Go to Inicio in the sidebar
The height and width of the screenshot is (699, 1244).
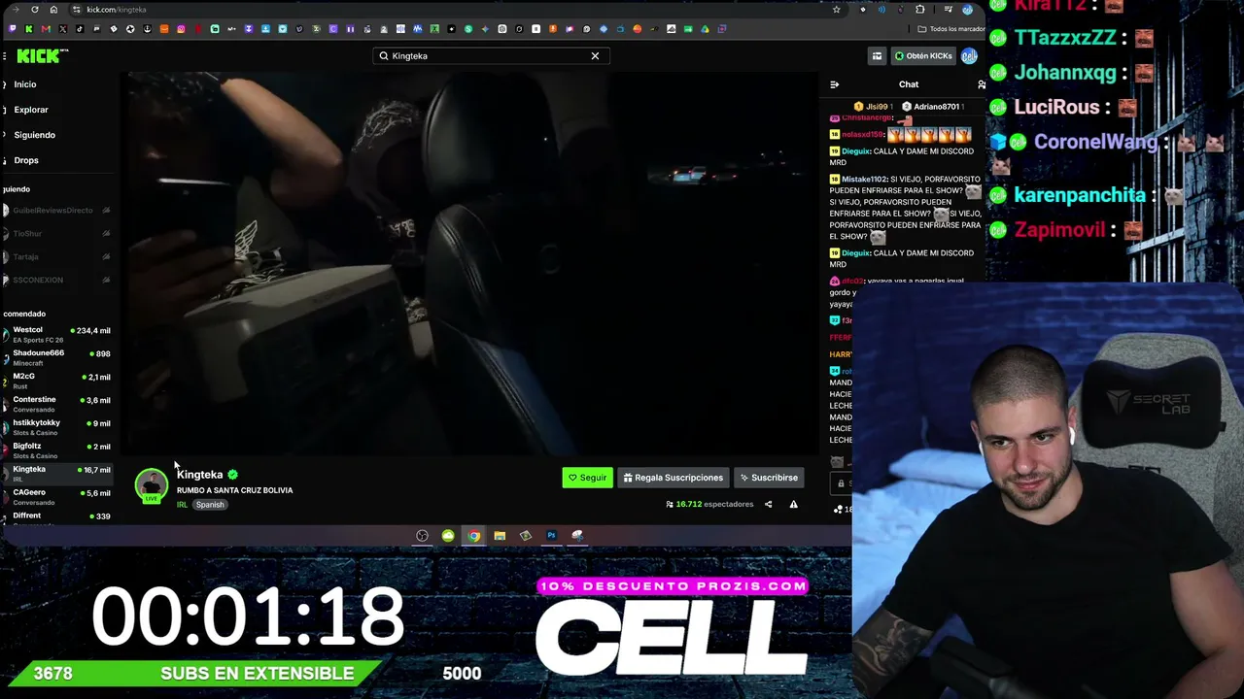[x=25, y=84]
